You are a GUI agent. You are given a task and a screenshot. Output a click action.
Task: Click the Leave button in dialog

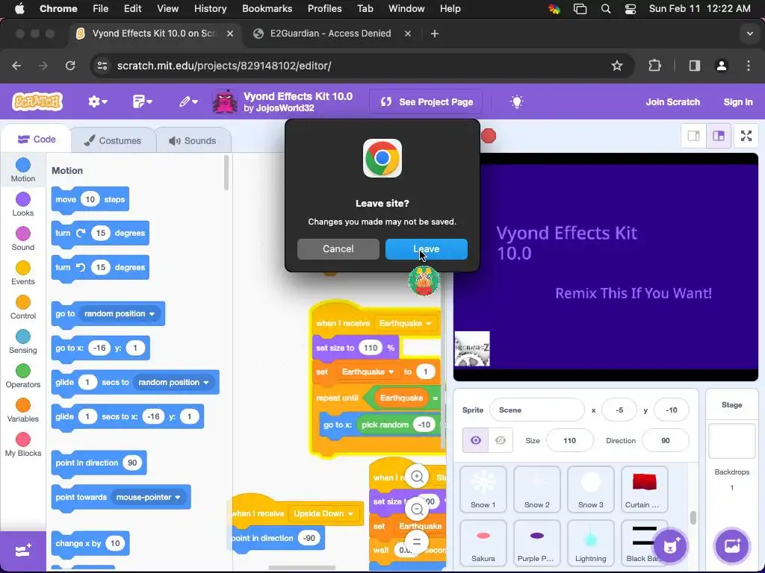(426, 249)
